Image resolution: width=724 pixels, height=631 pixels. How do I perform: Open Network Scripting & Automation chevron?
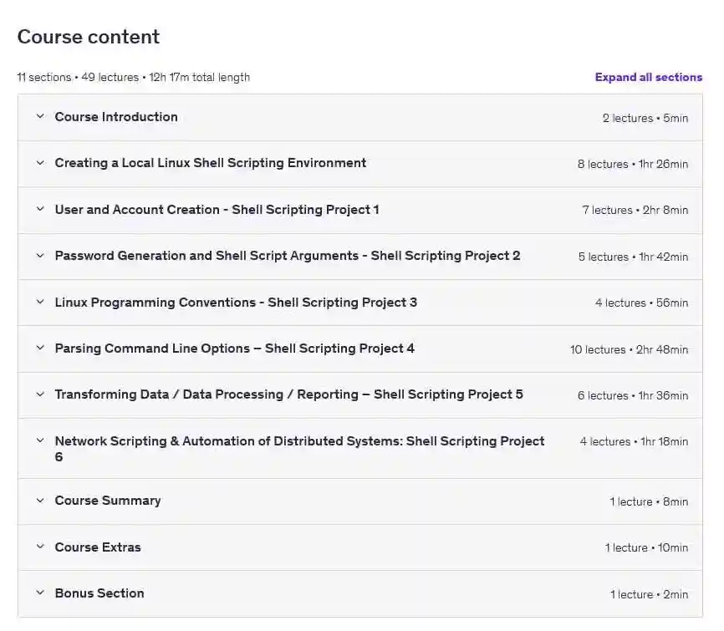(39, 441)
